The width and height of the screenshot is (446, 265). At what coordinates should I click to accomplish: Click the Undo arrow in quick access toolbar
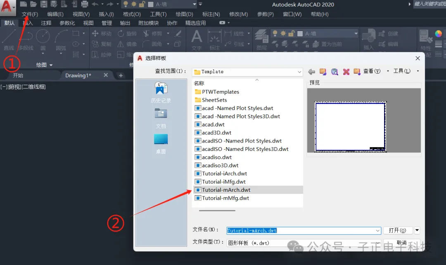95,4
